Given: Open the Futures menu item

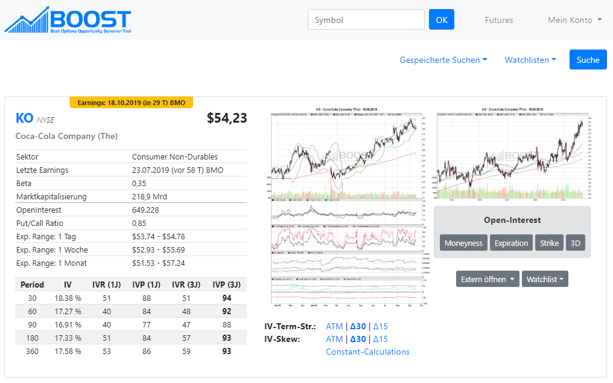Looking at the screenshot, I should point(499,20).
